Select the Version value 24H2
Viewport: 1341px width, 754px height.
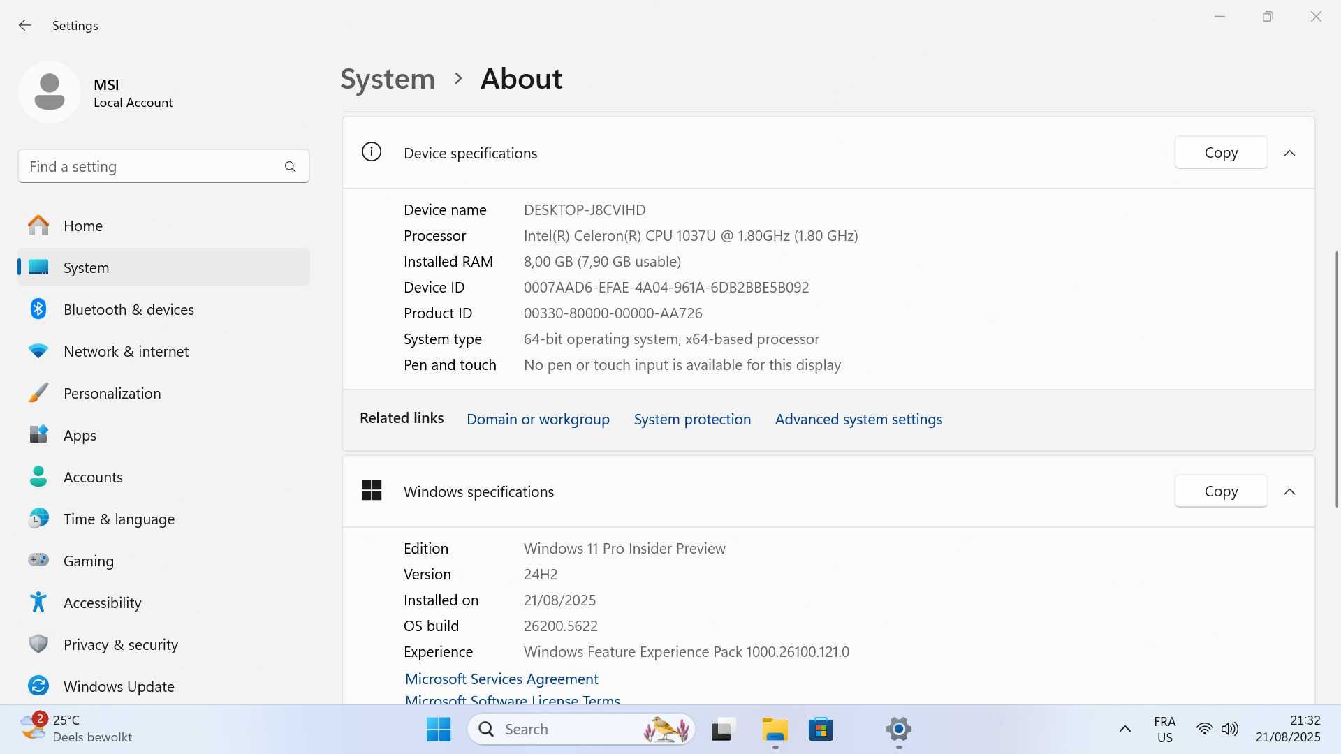pyautogui.click(x=541, y=575)
